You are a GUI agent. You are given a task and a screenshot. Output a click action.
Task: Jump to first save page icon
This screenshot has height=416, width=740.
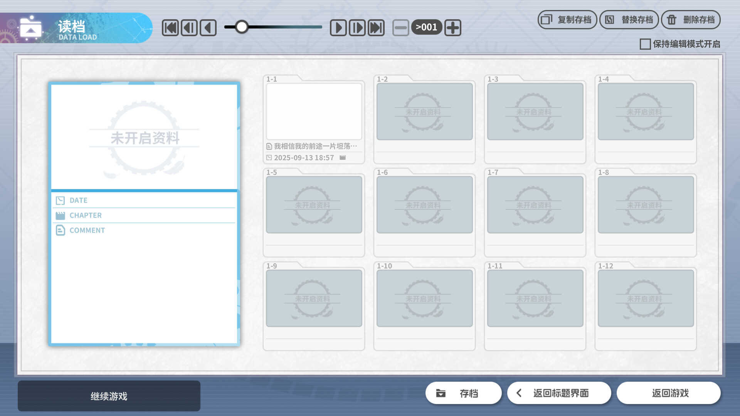click(170, 27)
